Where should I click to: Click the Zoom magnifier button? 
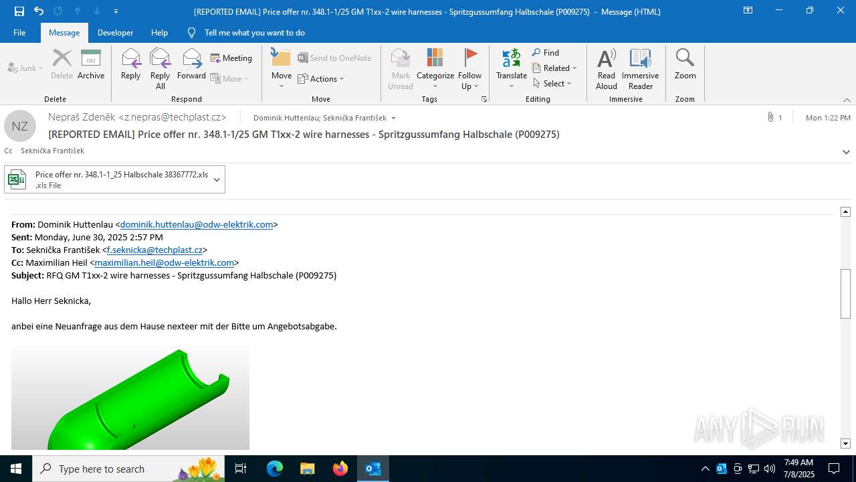(685, 65)
